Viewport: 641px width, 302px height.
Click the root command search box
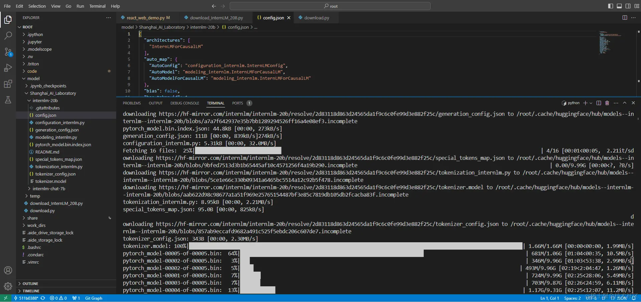330,6
